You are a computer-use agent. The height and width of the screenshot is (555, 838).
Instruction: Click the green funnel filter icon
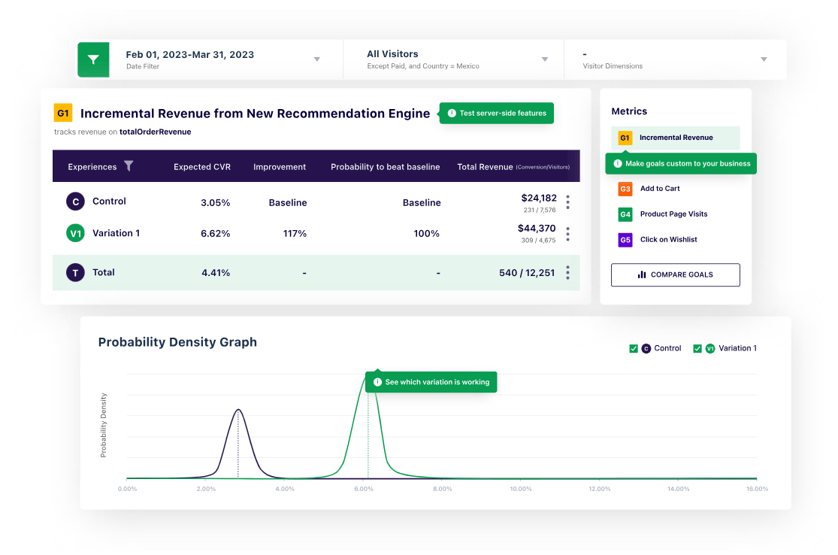[93, 59]
